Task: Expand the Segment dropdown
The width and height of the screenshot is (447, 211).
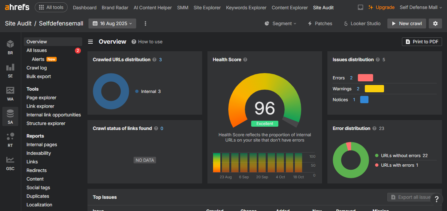Action: click(280, 23)
